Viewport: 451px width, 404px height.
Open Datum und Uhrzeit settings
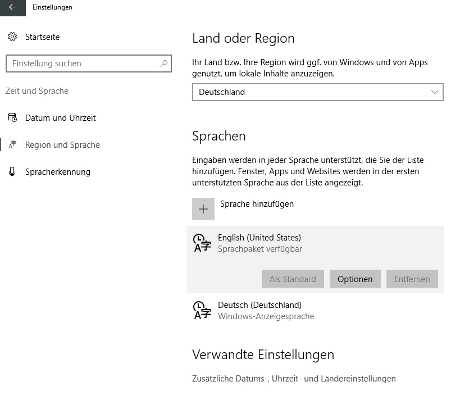pyautogui.click(x=61, y=117)
